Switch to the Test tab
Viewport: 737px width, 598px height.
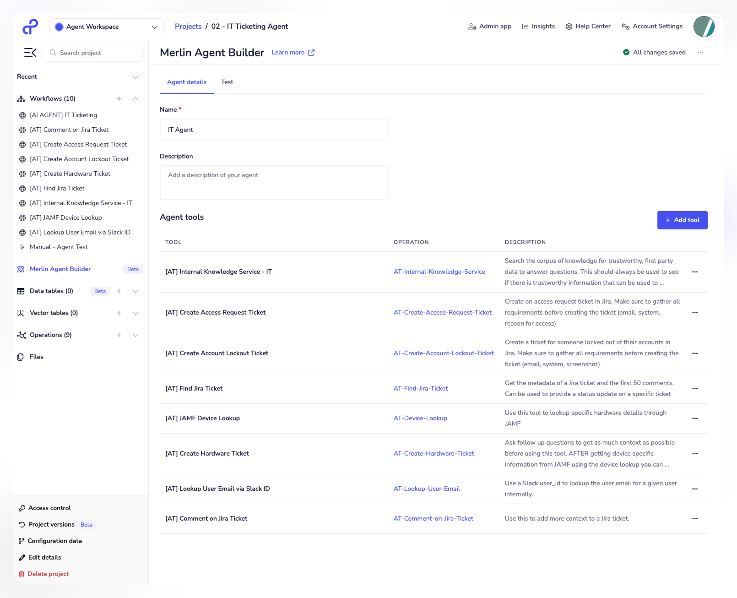[227, 82]
